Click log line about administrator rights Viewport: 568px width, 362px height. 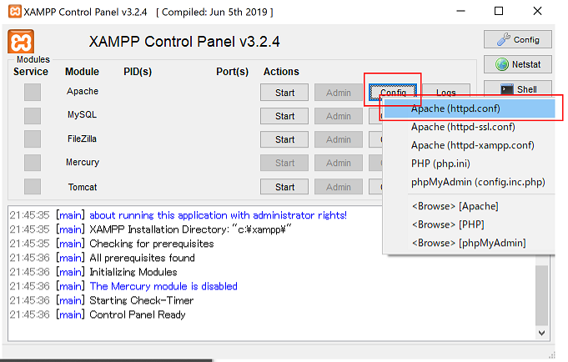[x=218, y=215]
